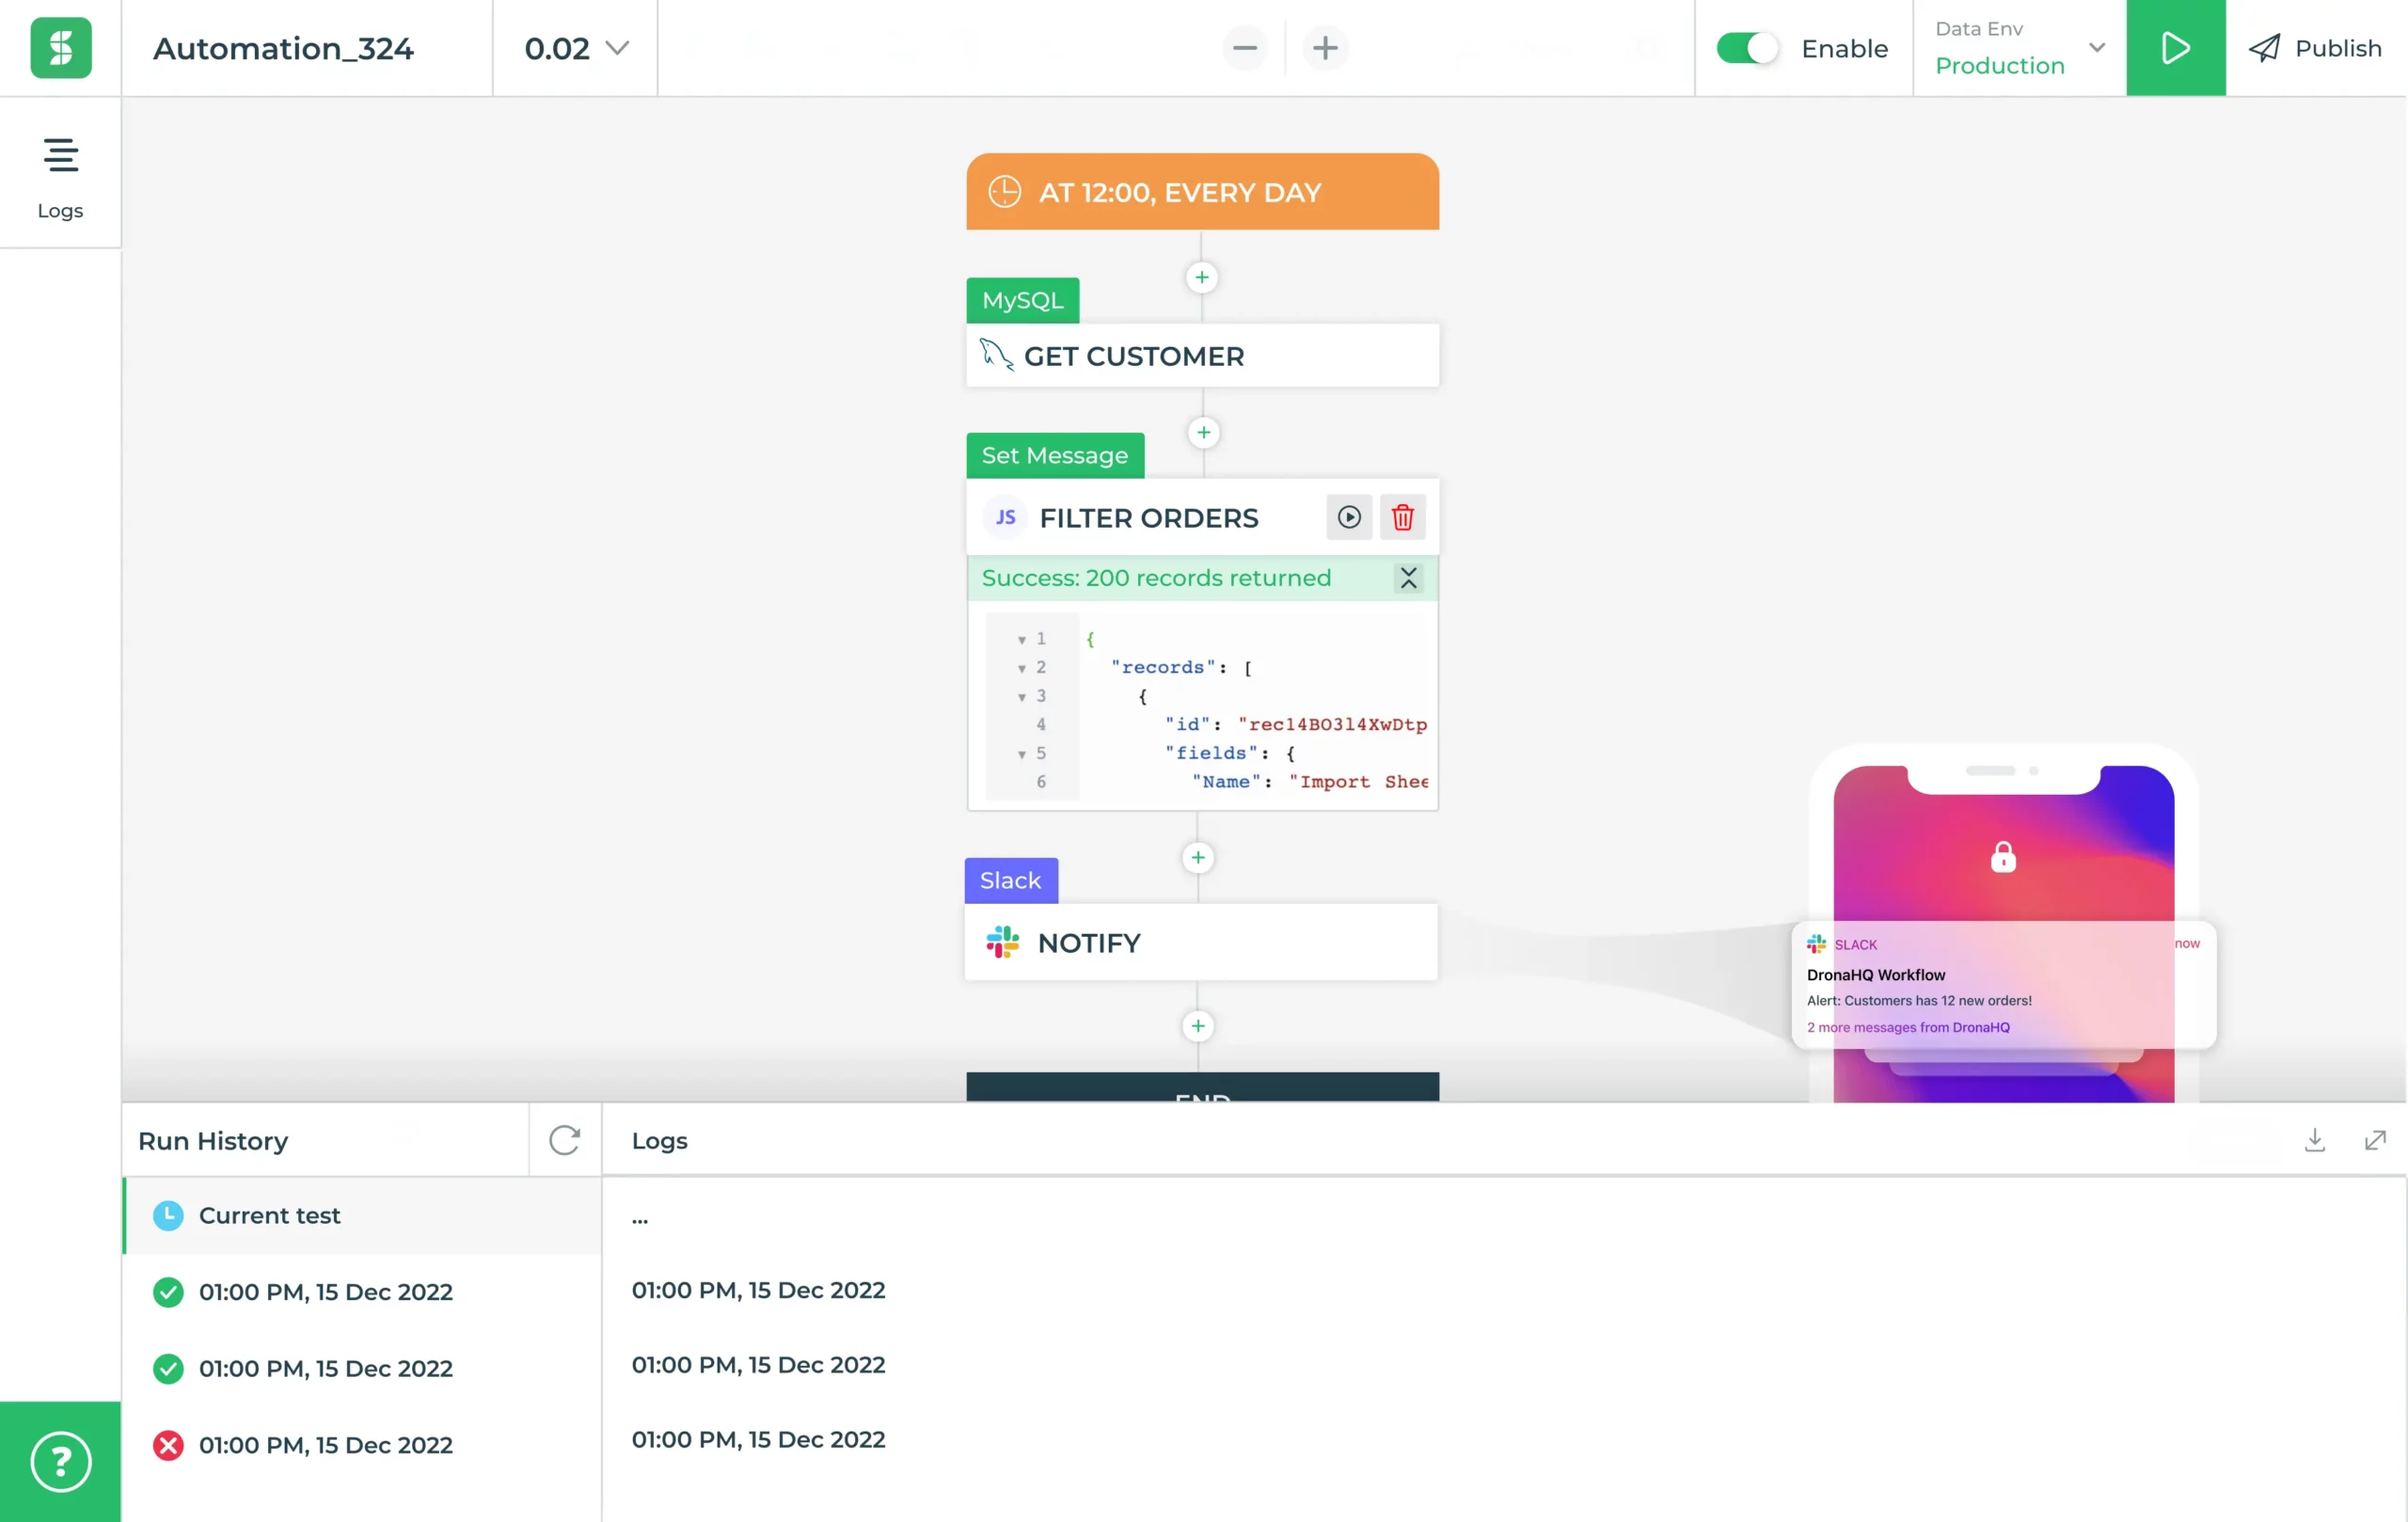Open the Data Env Production dropdown
Screen dimensions: 2408x1522
click(2019, 48)
